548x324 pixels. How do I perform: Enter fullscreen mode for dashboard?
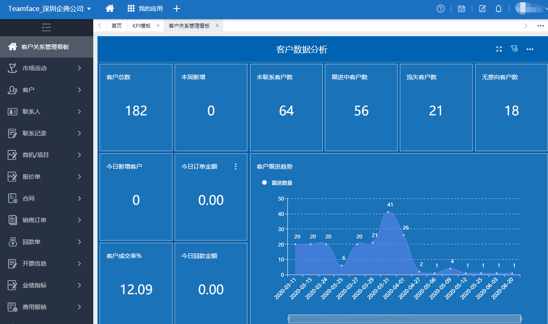click(499, 49)
